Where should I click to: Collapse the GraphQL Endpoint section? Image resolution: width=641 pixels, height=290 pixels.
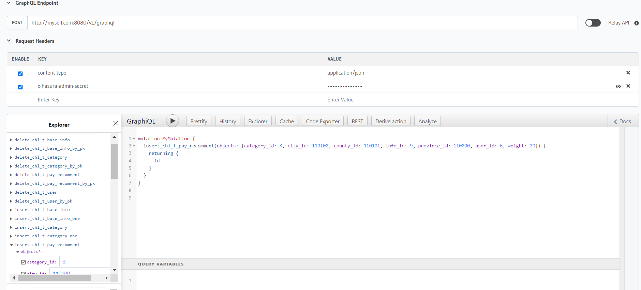click(9, 3)
